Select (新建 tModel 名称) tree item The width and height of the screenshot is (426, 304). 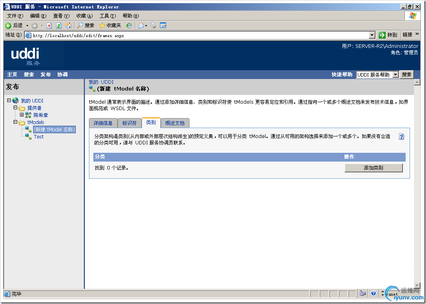[54, 129]
